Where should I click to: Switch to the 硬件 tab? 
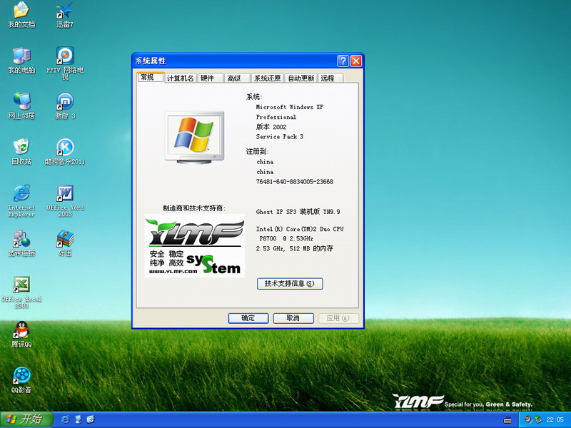[x=207, y=78]
